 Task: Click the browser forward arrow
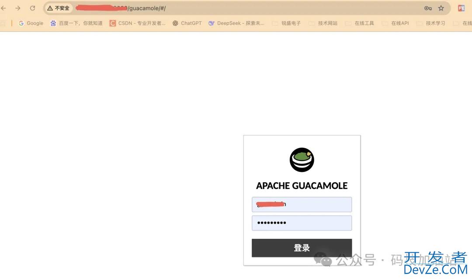click(x=18, y=8)
